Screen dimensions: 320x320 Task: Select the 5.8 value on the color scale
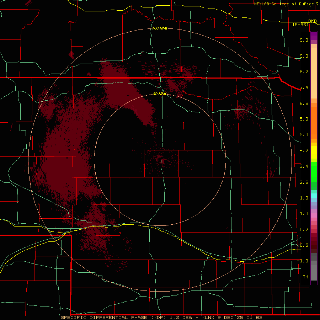pos(304,119)
